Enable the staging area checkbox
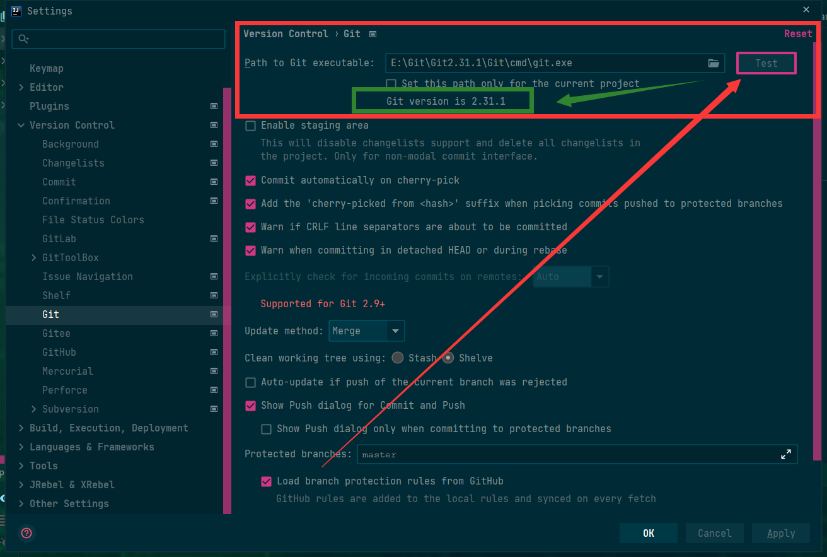This screenshot has height=557, width=827. (250, 126)
